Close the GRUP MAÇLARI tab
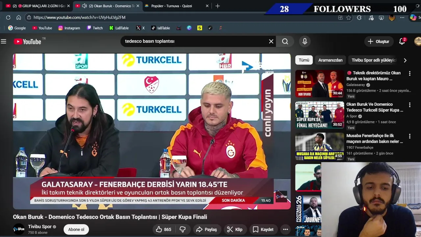Viewport: 421px width, 237px height. pyautogui.click(x=68, y=6)
